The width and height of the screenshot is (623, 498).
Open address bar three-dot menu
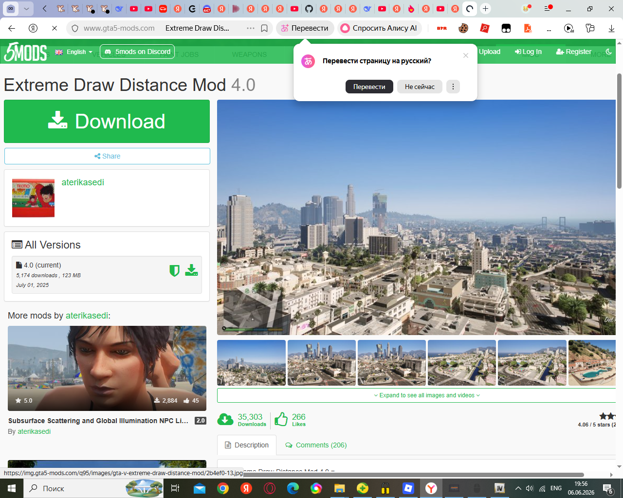251,28
